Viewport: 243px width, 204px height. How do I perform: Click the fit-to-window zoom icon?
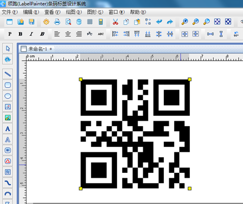pos(217,22)
